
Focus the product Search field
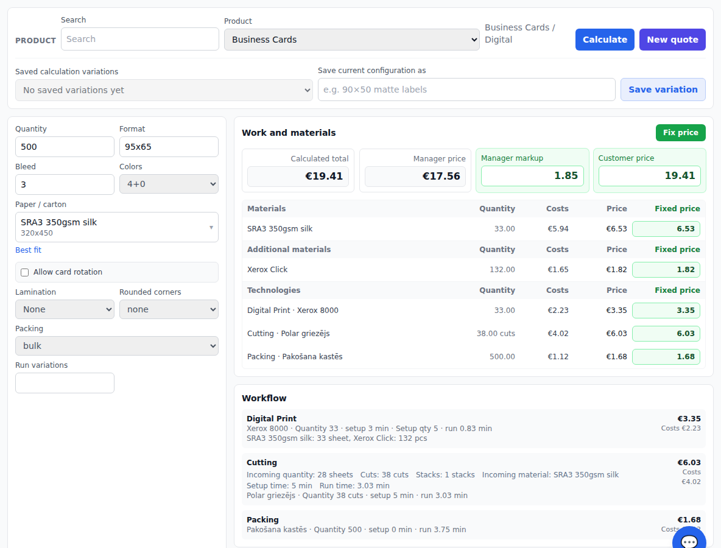click(x=140, y=39)
